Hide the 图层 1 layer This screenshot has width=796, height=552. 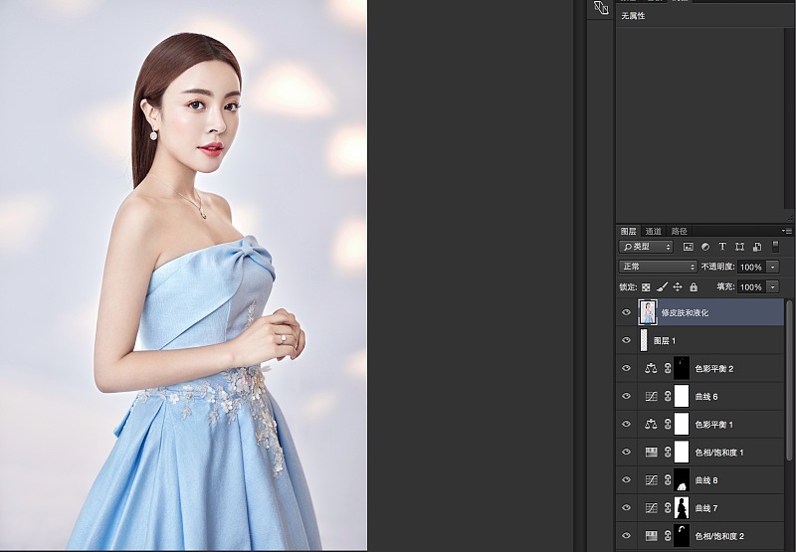[627, 340]
